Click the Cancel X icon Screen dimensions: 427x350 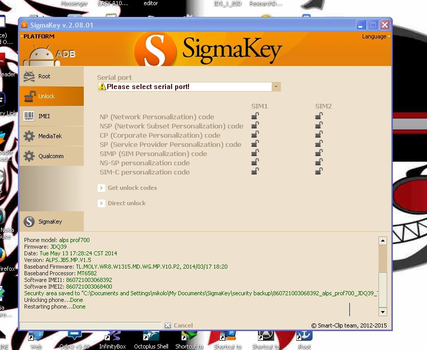168,325
